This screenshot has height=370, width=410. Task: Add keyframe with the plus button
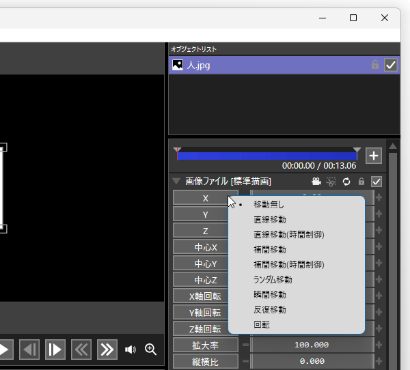(374, 156)
